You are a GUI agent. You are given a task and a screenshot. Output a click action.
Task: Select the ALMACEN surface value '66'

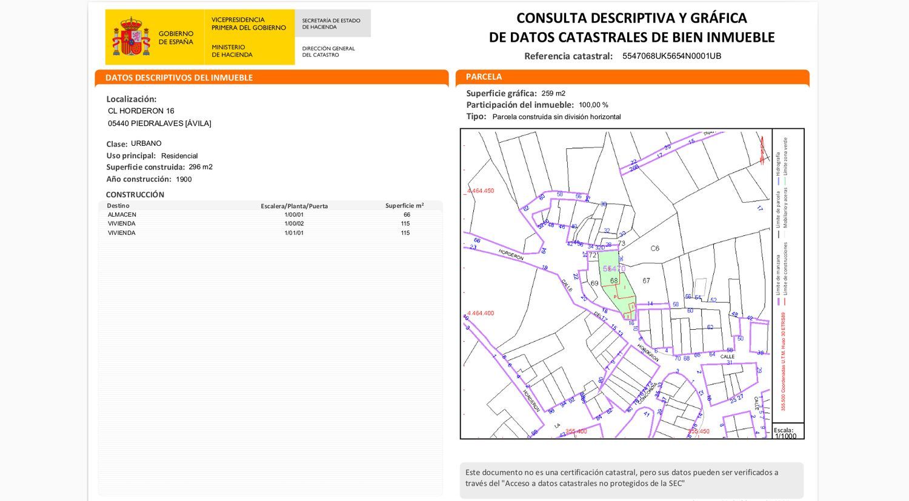[407, 215]
